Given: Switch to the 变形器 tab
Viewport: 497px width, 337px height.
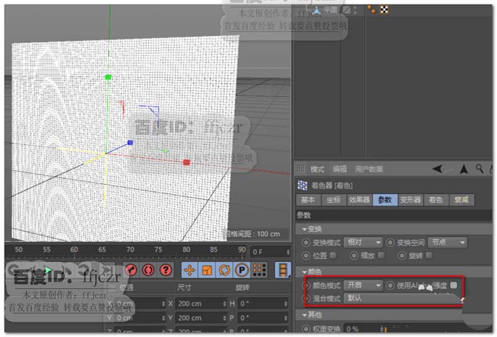Looking at the screenshot, I should tap(411, 200).
